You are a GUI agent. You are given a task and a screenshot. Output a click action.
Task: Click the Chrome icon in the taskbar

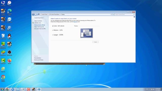(7, 89)
